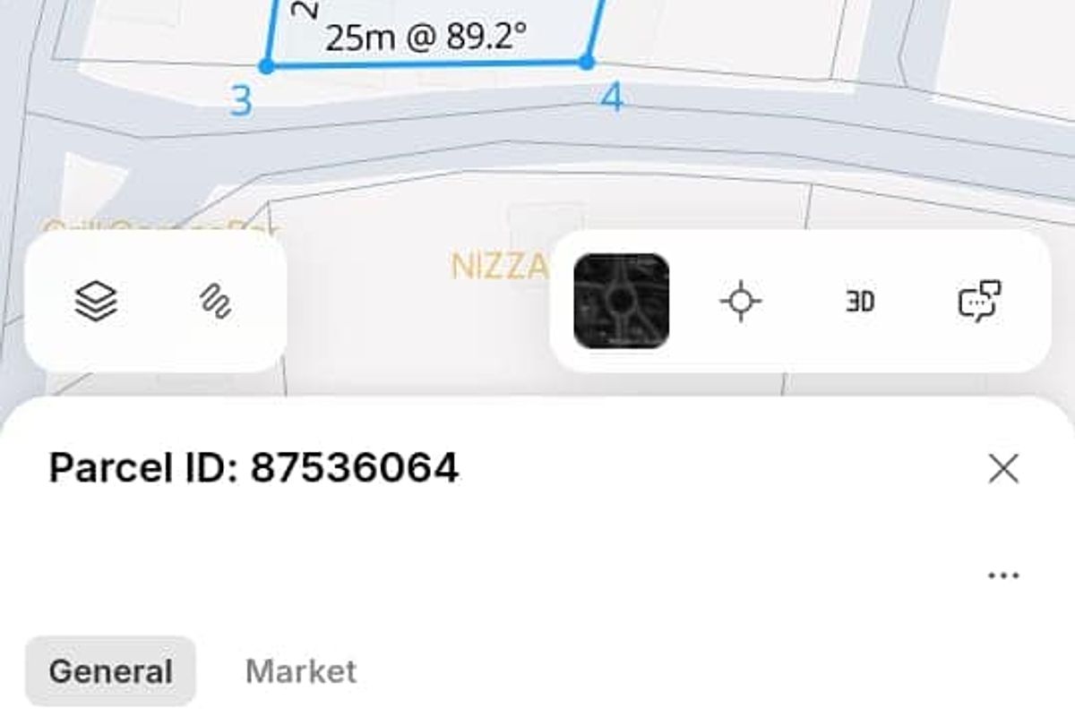Switch basemap using the dark satellite thumbnail
Screen dimensions: 1075x716
[621, 301]
